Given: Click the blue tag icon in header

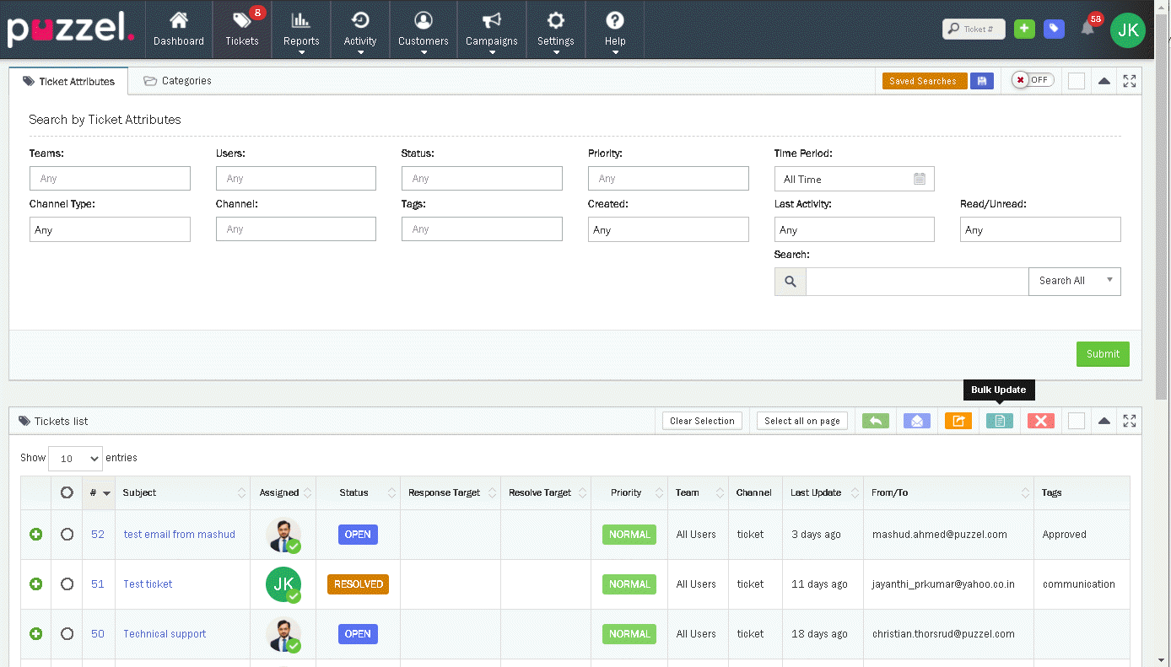Looking at the screenshot, I should tap(1054, 29).
